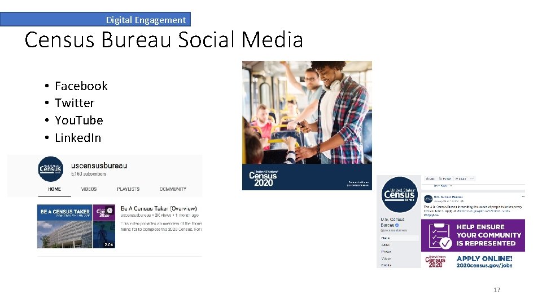
Task: Click the purple checklist clipboard icon
Action: point(440,236)
